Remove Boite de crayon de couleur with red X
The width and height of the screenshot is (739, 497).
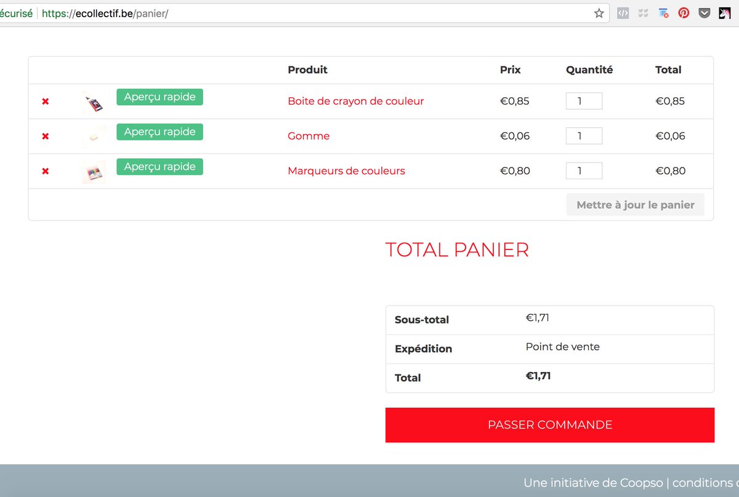tap(45, 102)
